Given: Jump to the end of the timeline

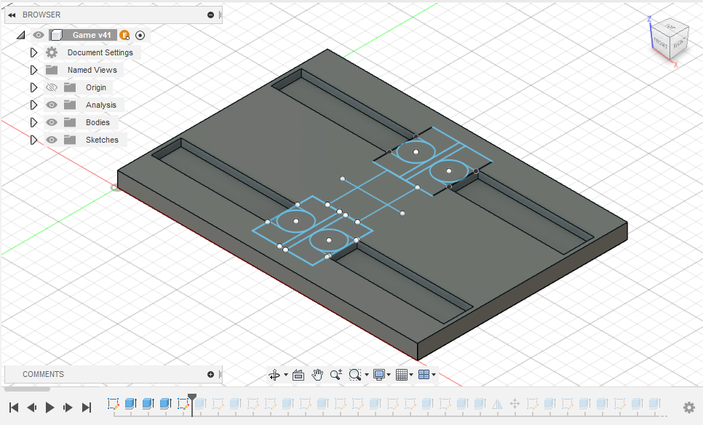Looking at the screenshot, I should 85,408.
